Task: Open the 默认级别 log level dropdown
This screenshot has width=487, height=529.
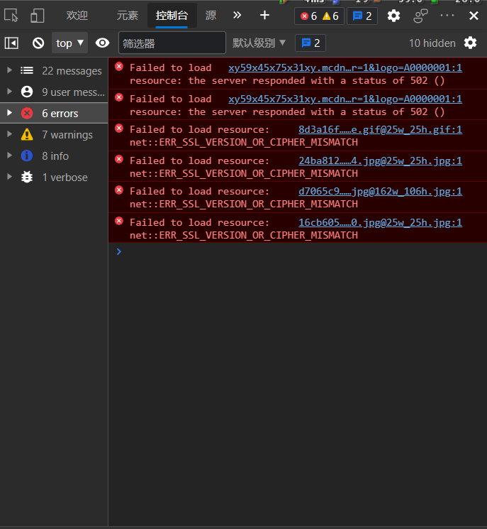Action: (x=259, y=43)
